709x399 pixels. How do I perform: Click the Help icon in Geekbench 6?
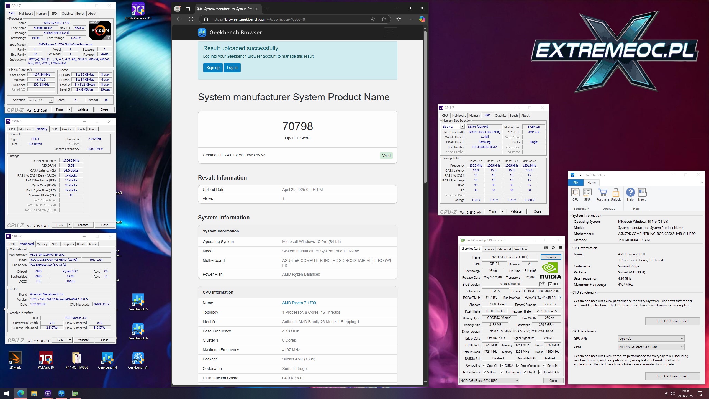(x=630, y=195)
